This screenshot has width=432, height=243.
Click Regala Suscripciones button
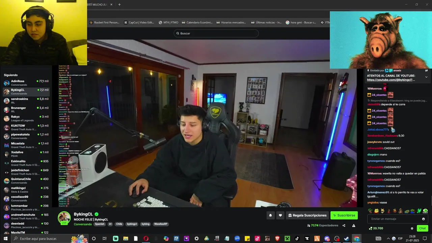click(307, 215)
